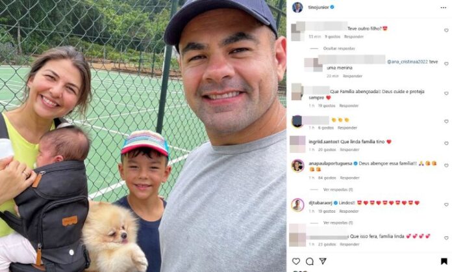
Task: Like the post with the heart icon
Action: click(x=296, y=262)
